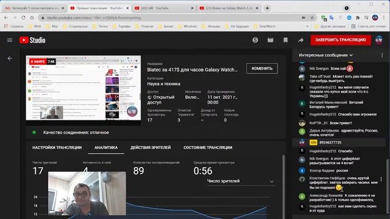Click Открытый доступ visibility value
The height and width of the screenshot is (219, 390).
coord(161,100)
